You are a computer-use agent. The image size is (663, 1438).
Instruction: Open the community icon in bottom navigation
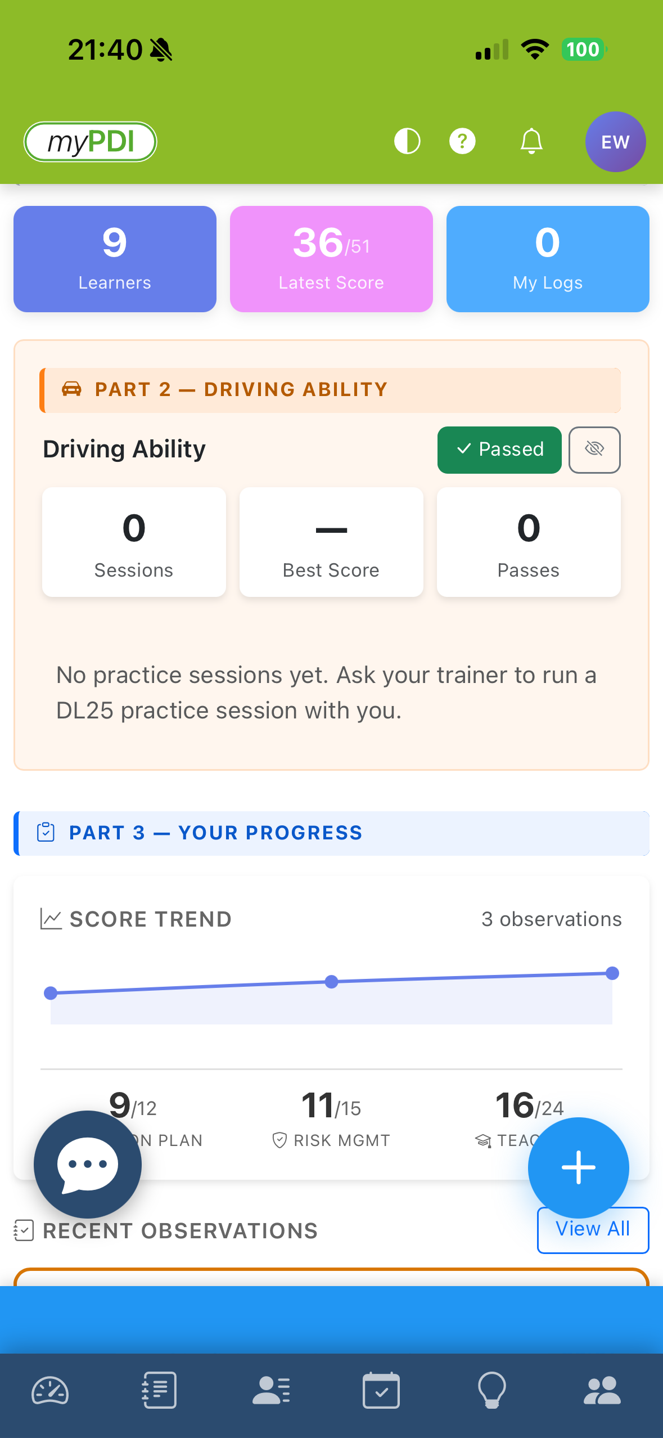[603, 1391]
